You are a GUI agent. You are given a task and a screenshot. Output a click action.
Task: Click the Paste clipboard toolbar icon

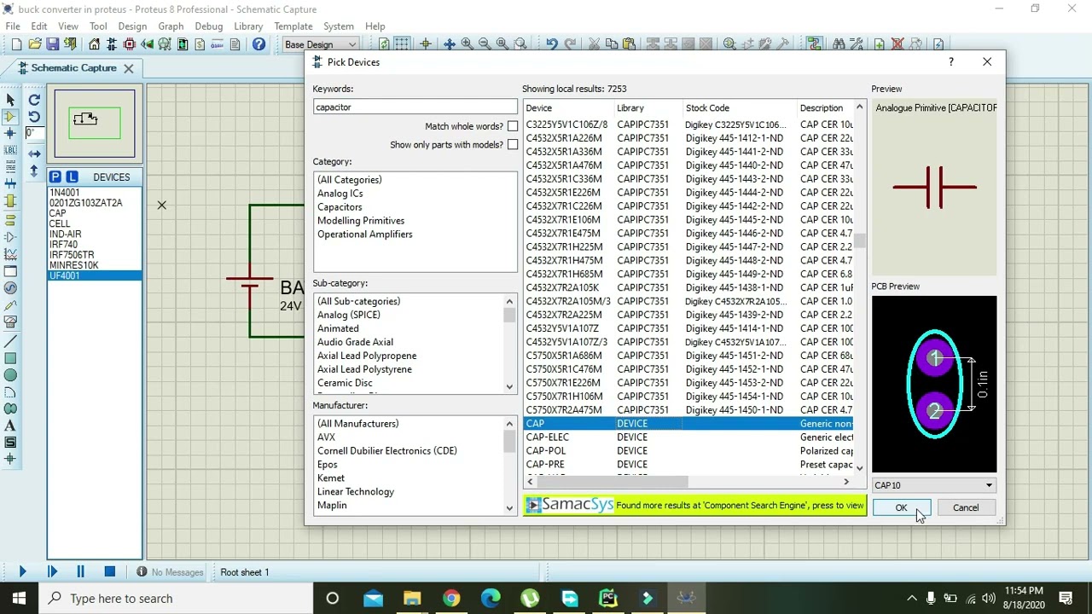coord(629,44)
